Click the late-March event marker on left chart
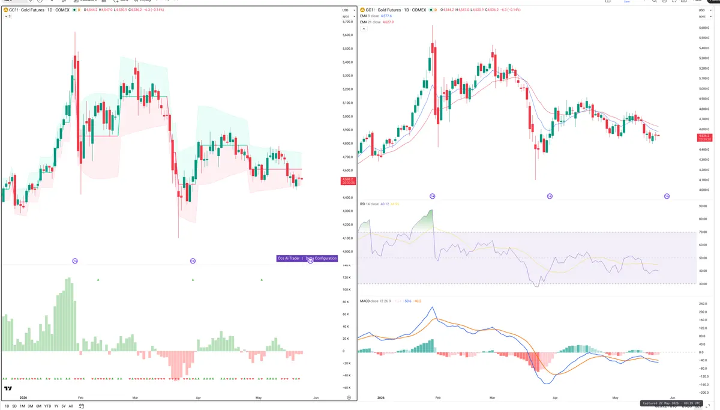The height and width of the screenshot is (410, 720). (x=193, y=261)
